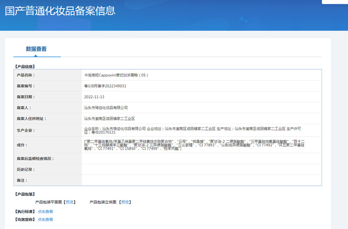The height and width of the screenshot is (229, 348).
Task: Click the empty 备案后监督检查情况 cell
Action: pos(201,158)
